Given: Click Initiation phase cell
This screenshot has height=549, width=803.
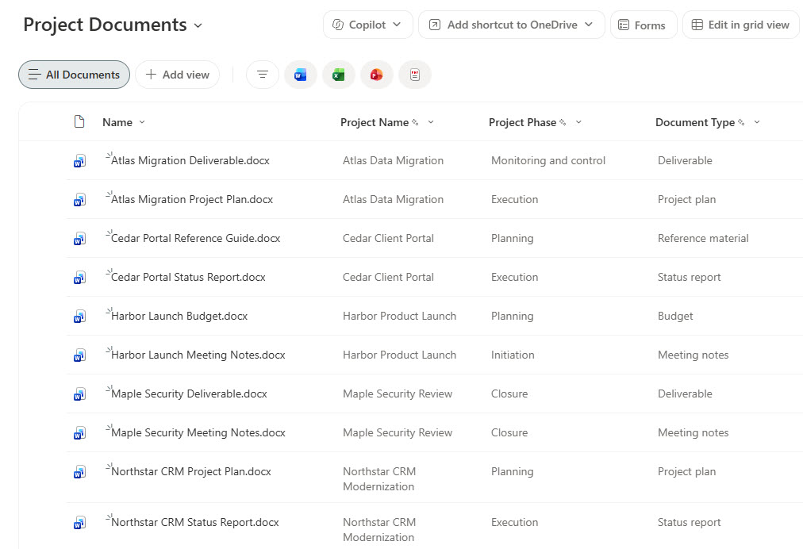Looking at the screenshot, I should point(513,355).
